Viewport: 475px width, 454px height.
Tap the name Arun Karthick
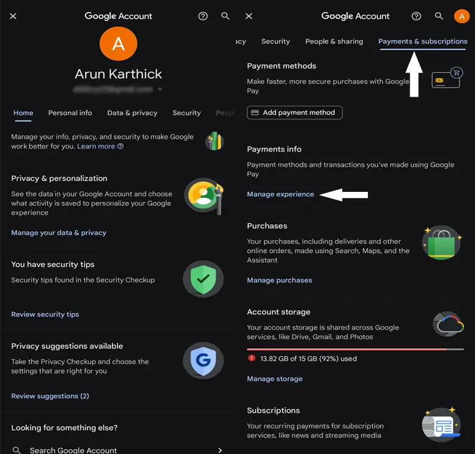[x=119, y=74]
